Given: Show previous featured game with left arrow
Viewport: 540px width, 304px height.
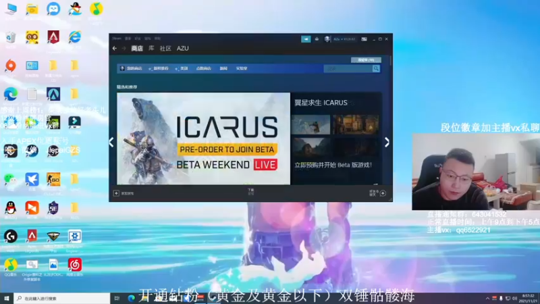Looking at the screenshot, I should click(x=111, y=142).
